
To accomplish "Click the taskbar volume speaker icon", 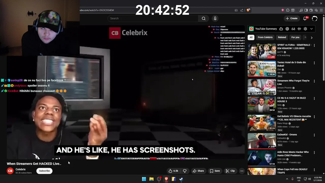I will pyautogui.click(x=310, y=179).
